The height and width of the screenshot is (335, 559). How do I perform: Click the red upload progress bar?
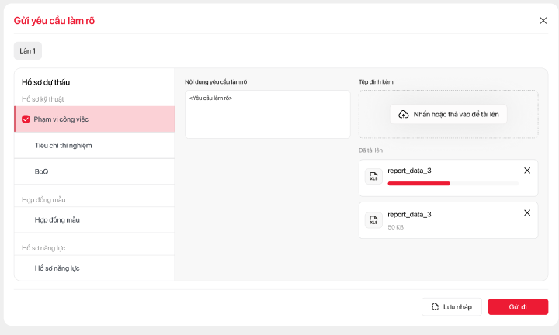[419, 184]
